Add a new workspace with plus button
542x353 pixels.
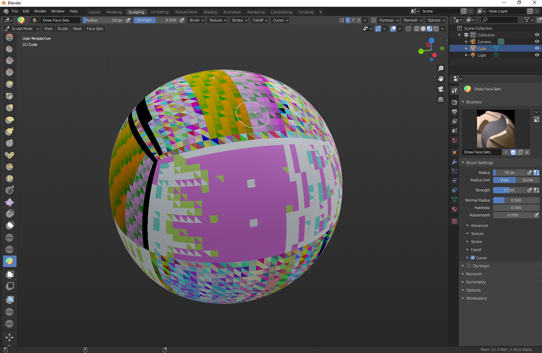point(320,12)
